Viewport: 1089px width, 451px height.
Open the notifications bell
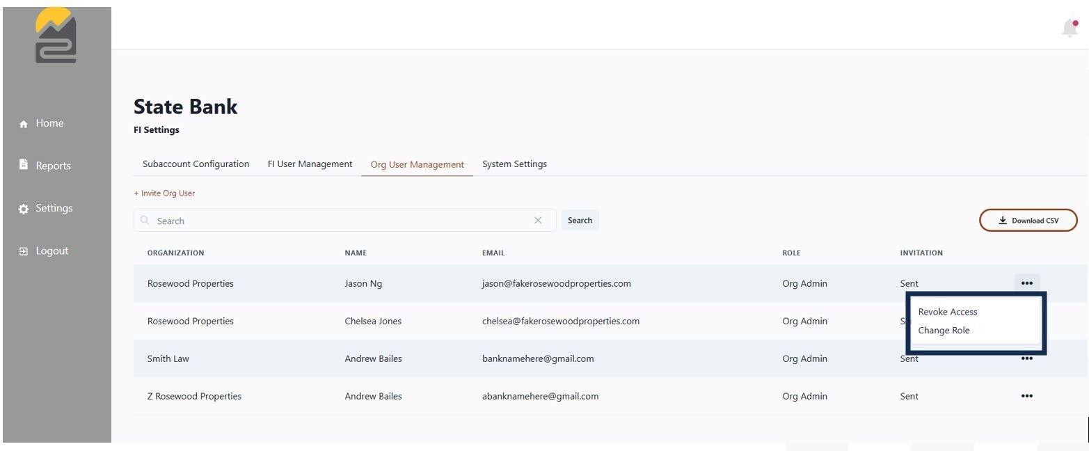tap(1070, 28)
